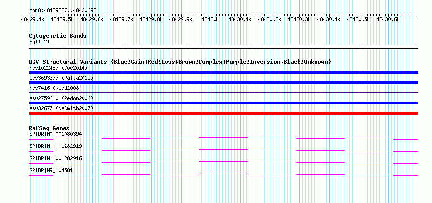Click the 48430.3k ruler tick label
The image size is (432, 203).
point(299,19)
